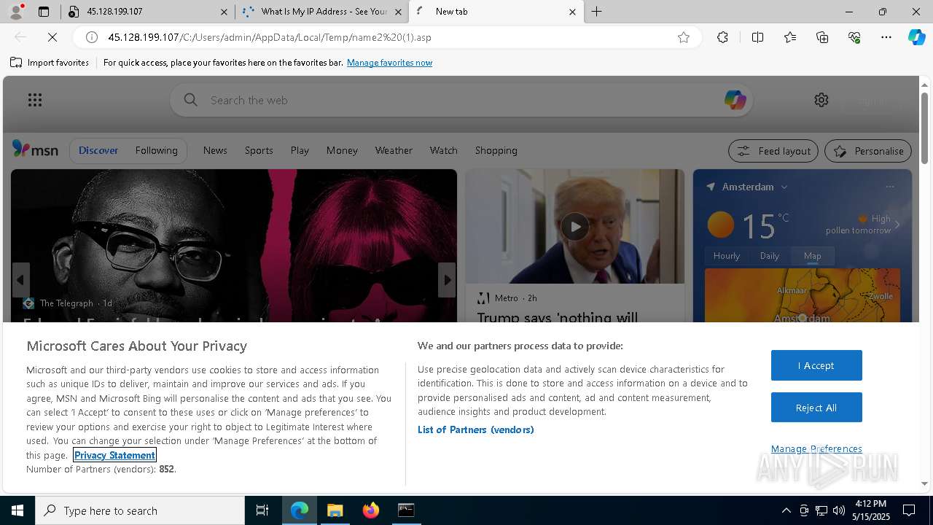Open List of Partners (vendors) link
The height and width of the screenshot is (525, 933).
tap(476, 429)
